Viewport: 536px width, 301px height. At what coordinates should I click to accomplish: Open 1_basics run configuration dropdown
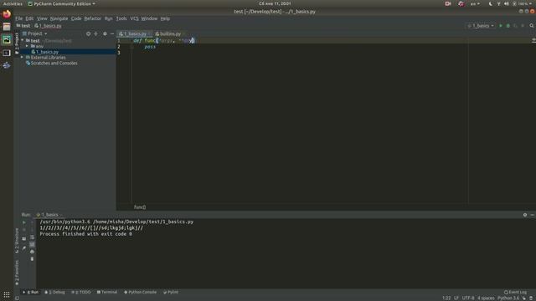coord(481,26)
